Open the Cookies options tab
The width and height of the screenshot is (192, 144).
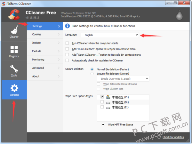pyautogui.click(x=45, y=34)
